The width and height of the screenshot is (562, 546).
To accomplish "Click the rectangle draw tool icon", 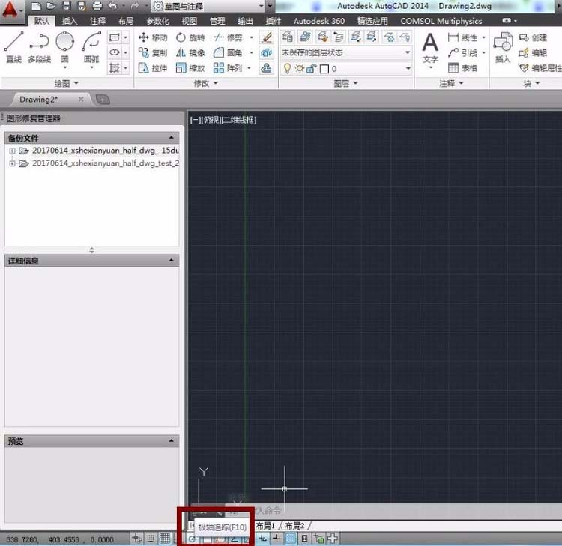I will click(115, 37).
